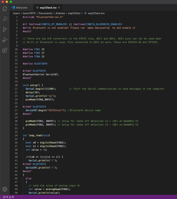Viewport: 177px width, 199px height.
Task: Click the chevron after Users breadcrumb
Action: pos(21,13)
